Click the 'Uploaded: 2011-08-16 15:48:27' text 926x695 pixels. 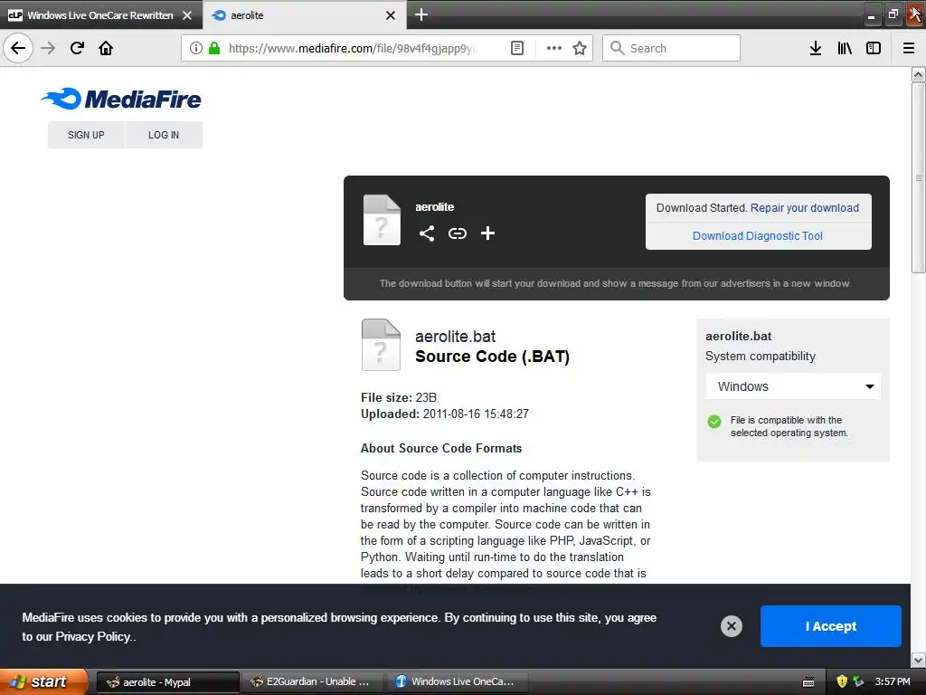click(x=445, y=414)
